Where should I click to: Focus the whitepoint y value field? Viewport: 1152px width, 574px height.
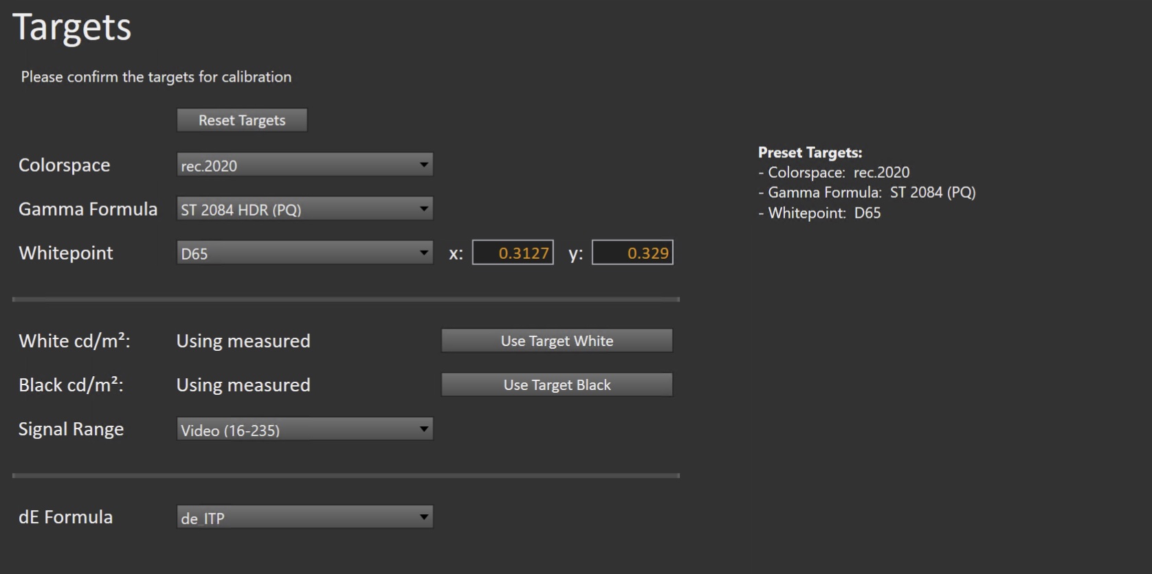click(632, 253)
